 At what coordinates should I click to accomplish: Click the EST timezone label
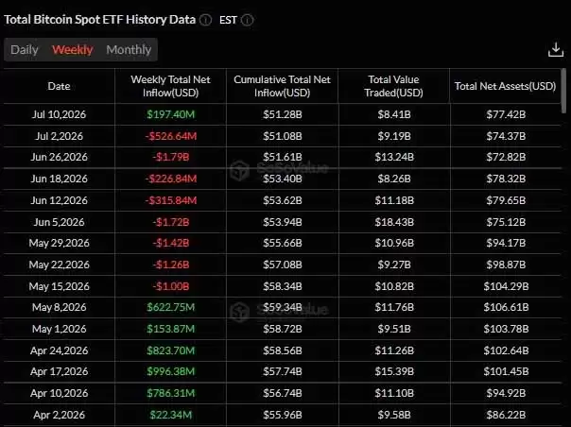tap(228, 20)
